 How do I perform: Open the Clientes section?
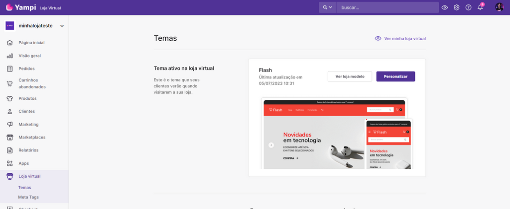27,112
